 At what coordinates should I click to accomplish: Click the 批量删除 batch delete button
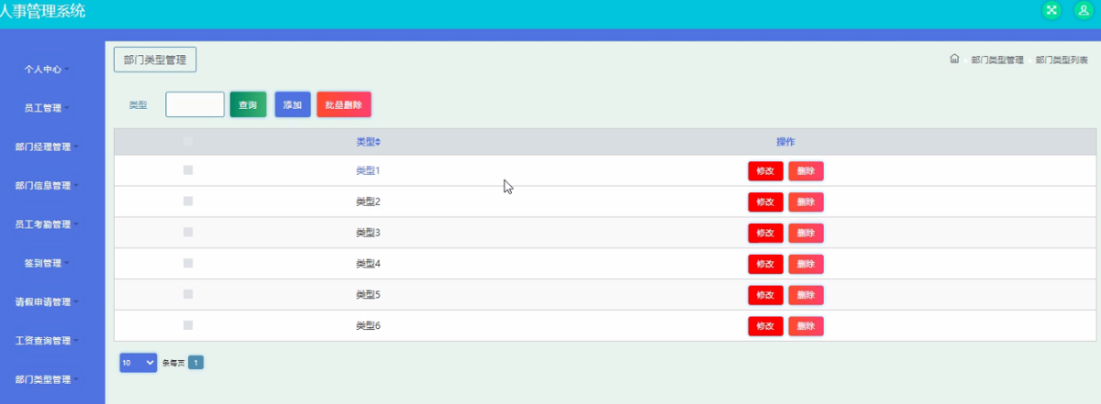click(344, 104)
